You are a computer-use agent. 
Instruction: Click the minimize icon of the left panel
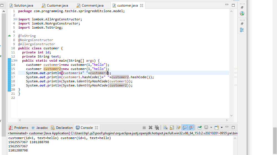pyautogui.click(x=2, y=5)
